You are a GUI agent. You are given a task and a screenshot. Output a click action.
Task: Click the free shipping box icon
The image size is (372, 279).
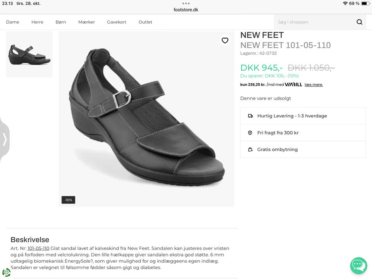click(x=250, y=133)
